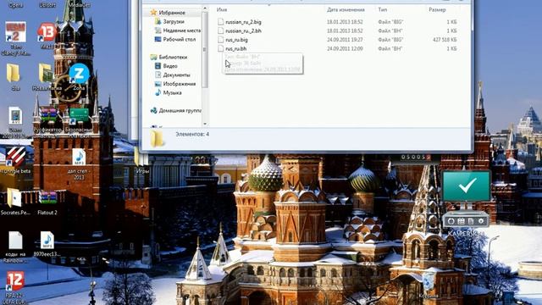Click the Kaspersky gadget checkmark monitor
Viewport: 542px width, 305px height.
(x=466, y=186)
